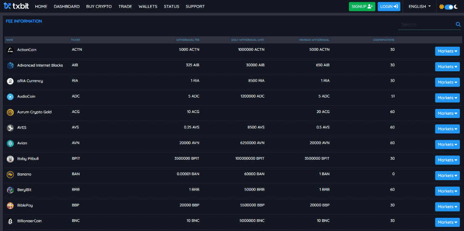Open the DASHBOARD menu item

(x=66, y=6)
